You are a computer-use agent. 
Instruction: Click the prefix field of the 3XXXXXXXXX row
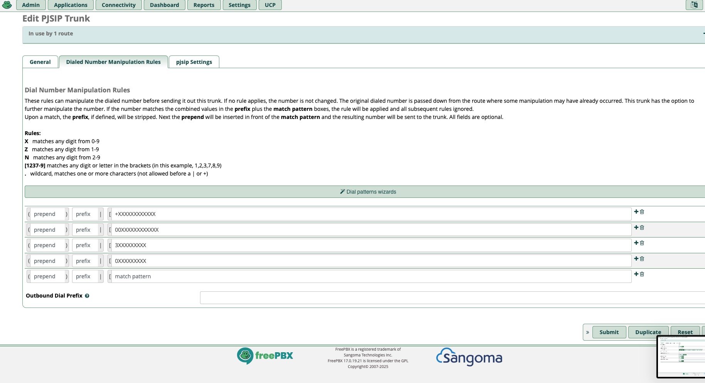[85, 245]
